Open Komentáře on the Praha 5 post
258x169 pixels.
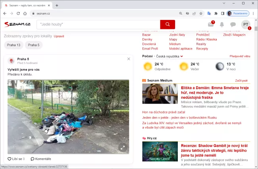(x=41, y=159)
